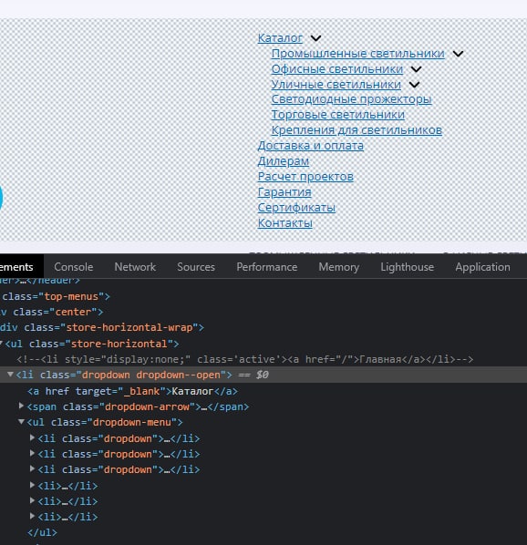This screenshot has height=545, width=527.
Task: Expand chevron beside Промышленные светильники
Action: [459, 54]
